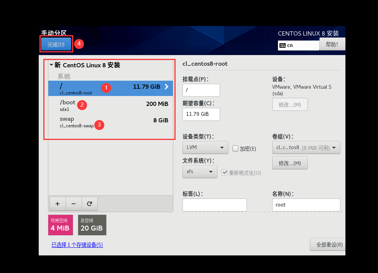
Task: Click the 完成(D) done button
Action: click(56, 44)
